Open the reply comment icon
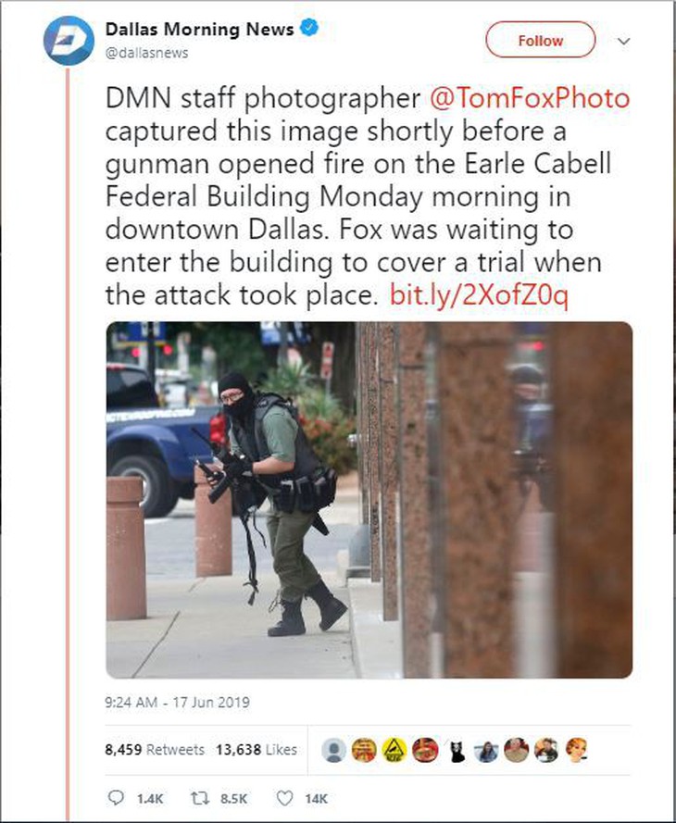Viewport: 676px width, 823px height. [116, 798]
